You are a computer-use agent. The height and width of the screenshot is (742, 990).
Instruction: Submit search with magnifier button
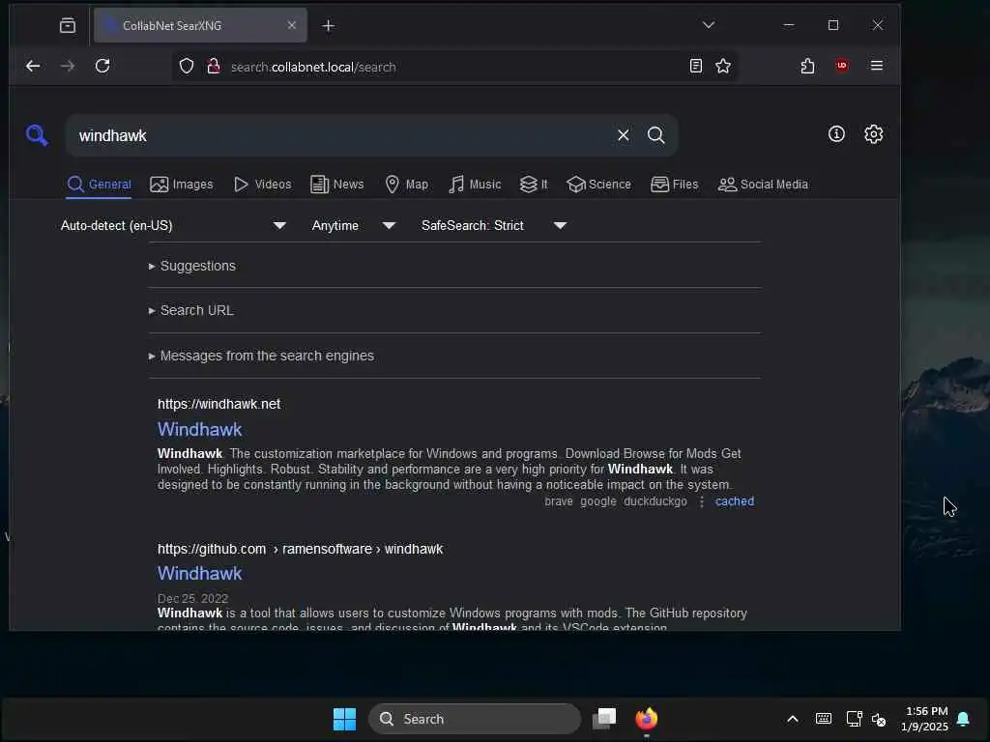click(656, 135)
